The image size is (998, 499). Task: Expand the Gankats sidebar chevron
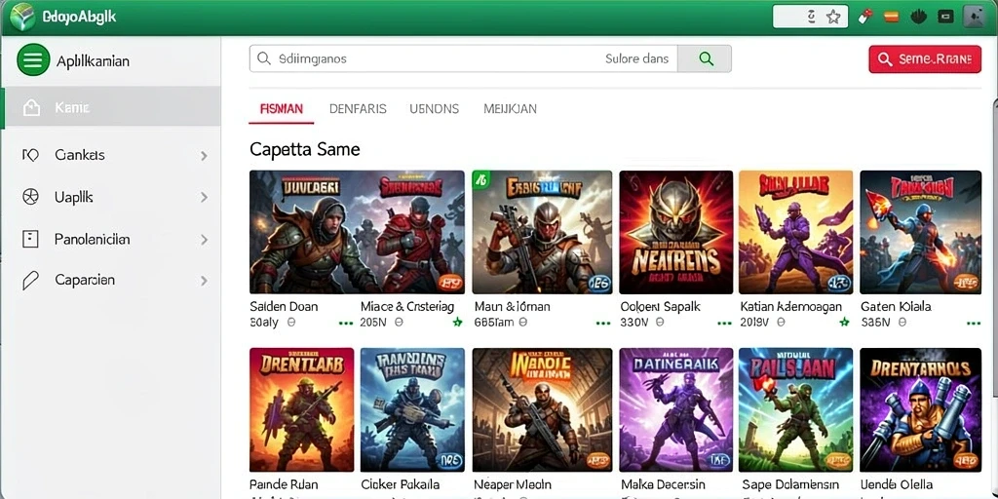204,155
